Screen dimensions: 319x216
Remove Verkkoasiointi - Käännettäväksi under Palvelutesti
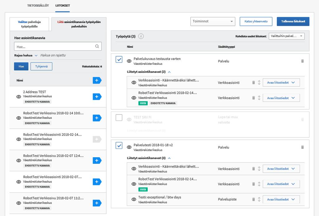(254, 169)
